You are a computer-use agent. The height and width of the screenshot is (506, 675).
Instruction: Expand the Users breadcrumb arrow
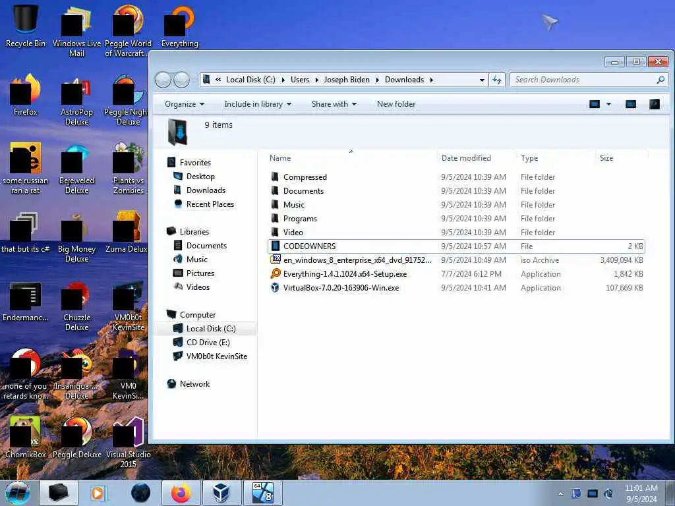(317, 80)
